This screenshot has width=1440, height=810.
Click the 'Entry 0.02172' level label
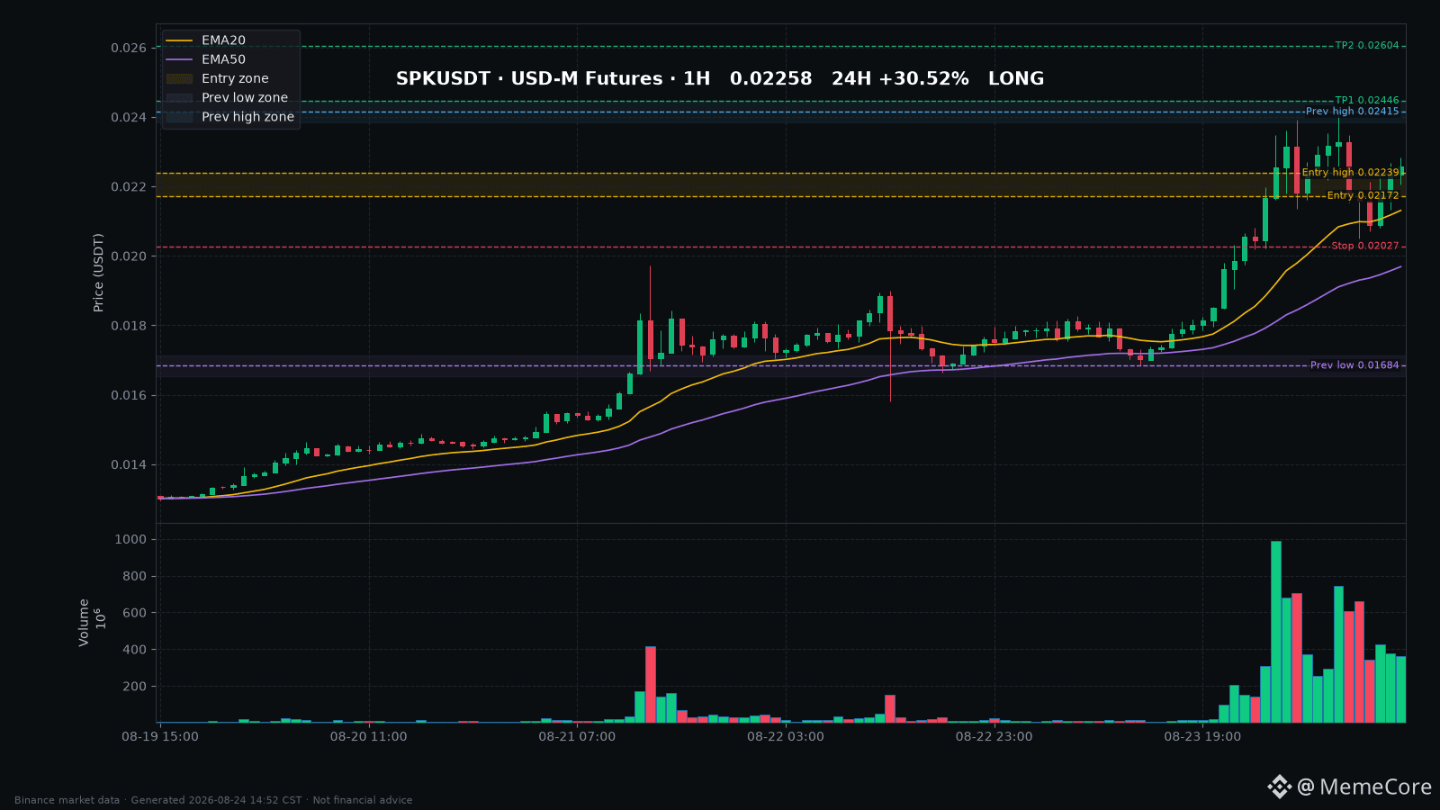pos(1363,195)
